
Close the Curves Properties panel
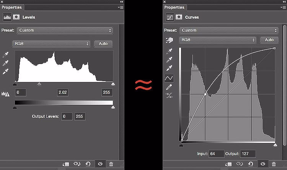(165, 2)
